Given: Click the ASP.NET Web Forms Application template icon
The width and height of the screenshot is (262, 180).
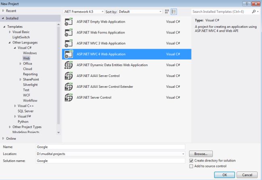Looking at the screenshot, I should tap(69, 33).
